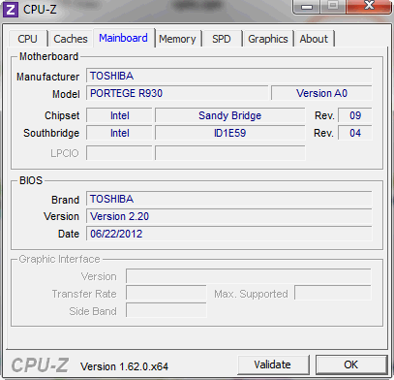Image resolution: width=394 pixels, height=380 pixels.
Task: Click the chipset Rev. value 09
Action: (x=355, y=115)
